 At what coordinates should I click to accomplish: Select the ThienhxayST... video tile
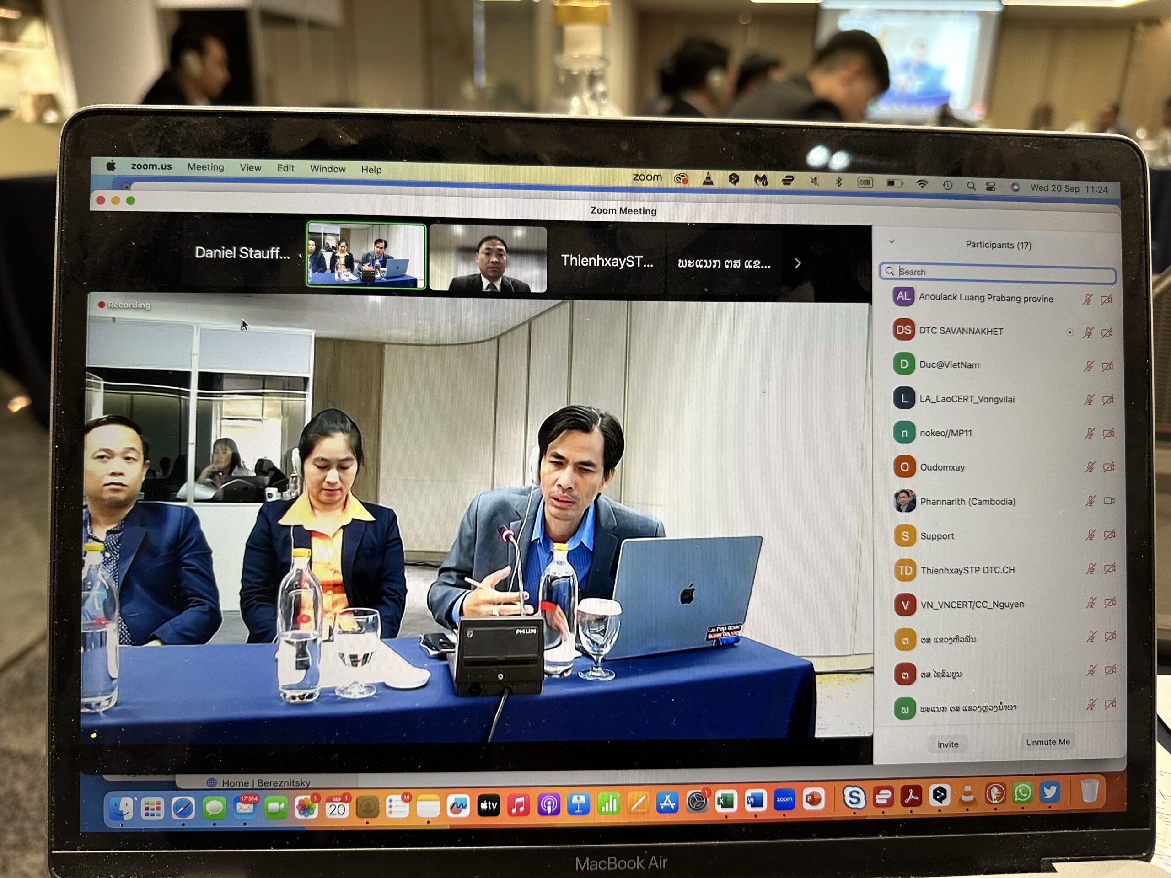coord(607,260)
